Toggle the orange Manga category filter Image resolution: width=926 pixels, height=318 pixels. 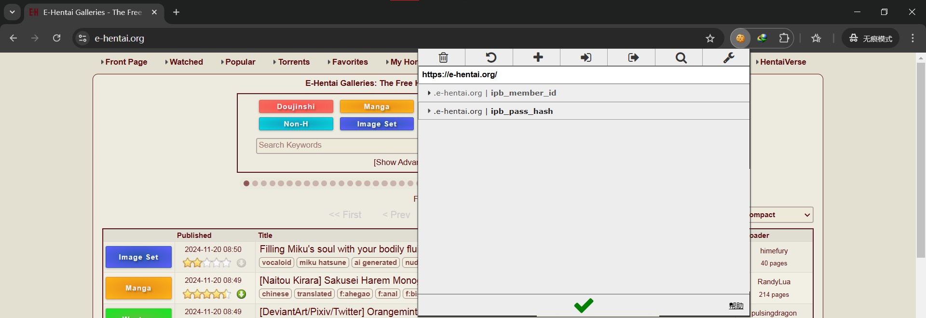(x=376, y=107)
